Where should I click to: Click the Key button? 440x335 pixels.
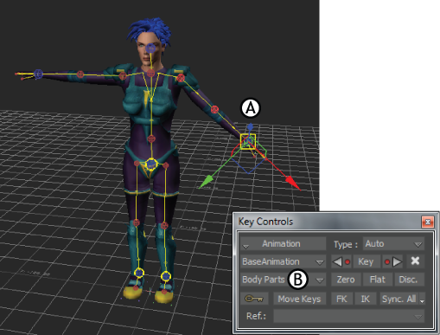click(366, 261)
